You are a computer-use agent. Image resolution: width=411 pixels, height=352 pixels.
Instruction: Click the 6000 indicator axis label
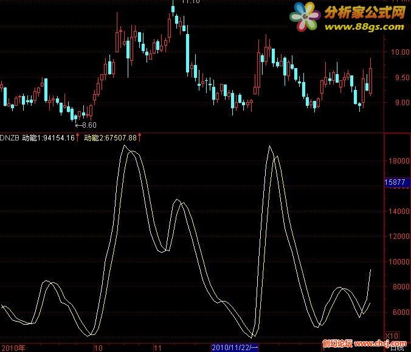click(x=401, y=312)
